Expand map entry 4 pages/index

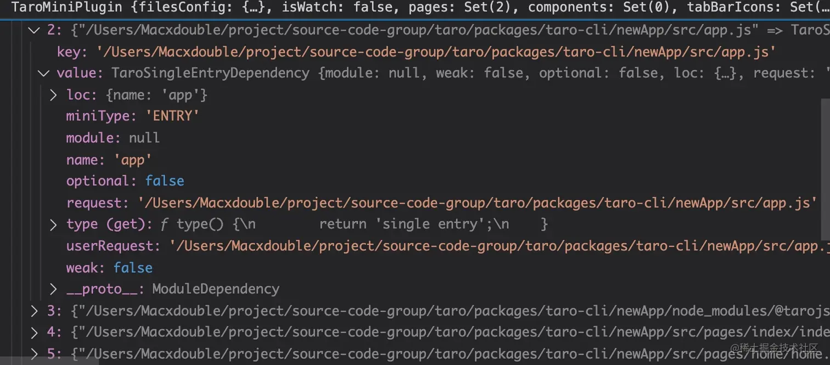tap(34, 333)
